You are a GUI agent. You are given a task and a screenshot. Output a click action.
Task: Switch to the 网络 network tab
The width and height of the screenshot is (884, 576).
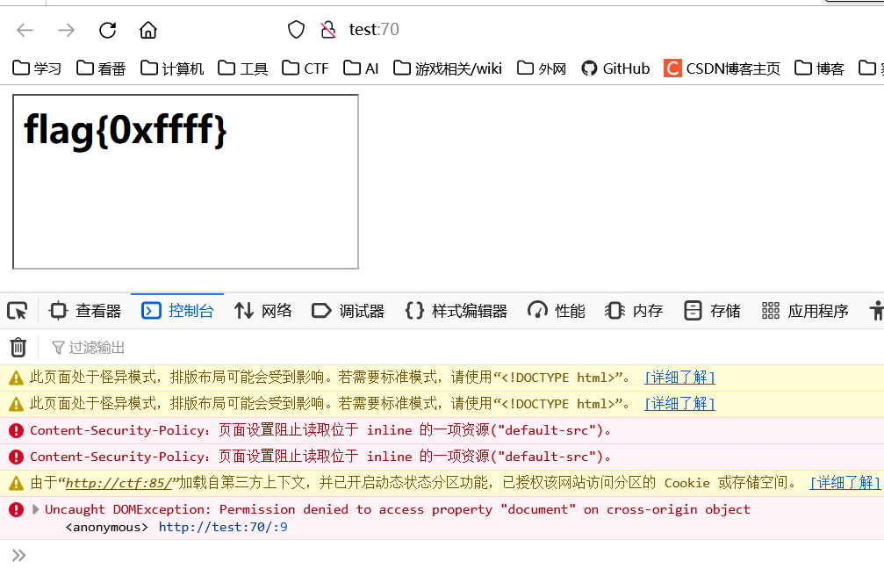(263, 311)
